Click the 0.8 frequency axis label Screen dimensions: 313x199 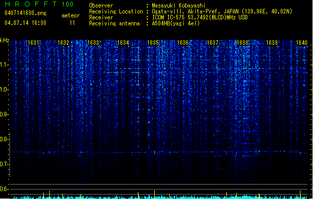tap(4, 139)
